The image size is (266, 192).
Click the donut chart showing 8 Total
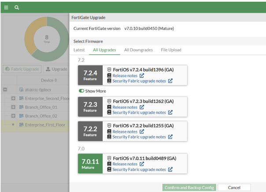(47, 39)
